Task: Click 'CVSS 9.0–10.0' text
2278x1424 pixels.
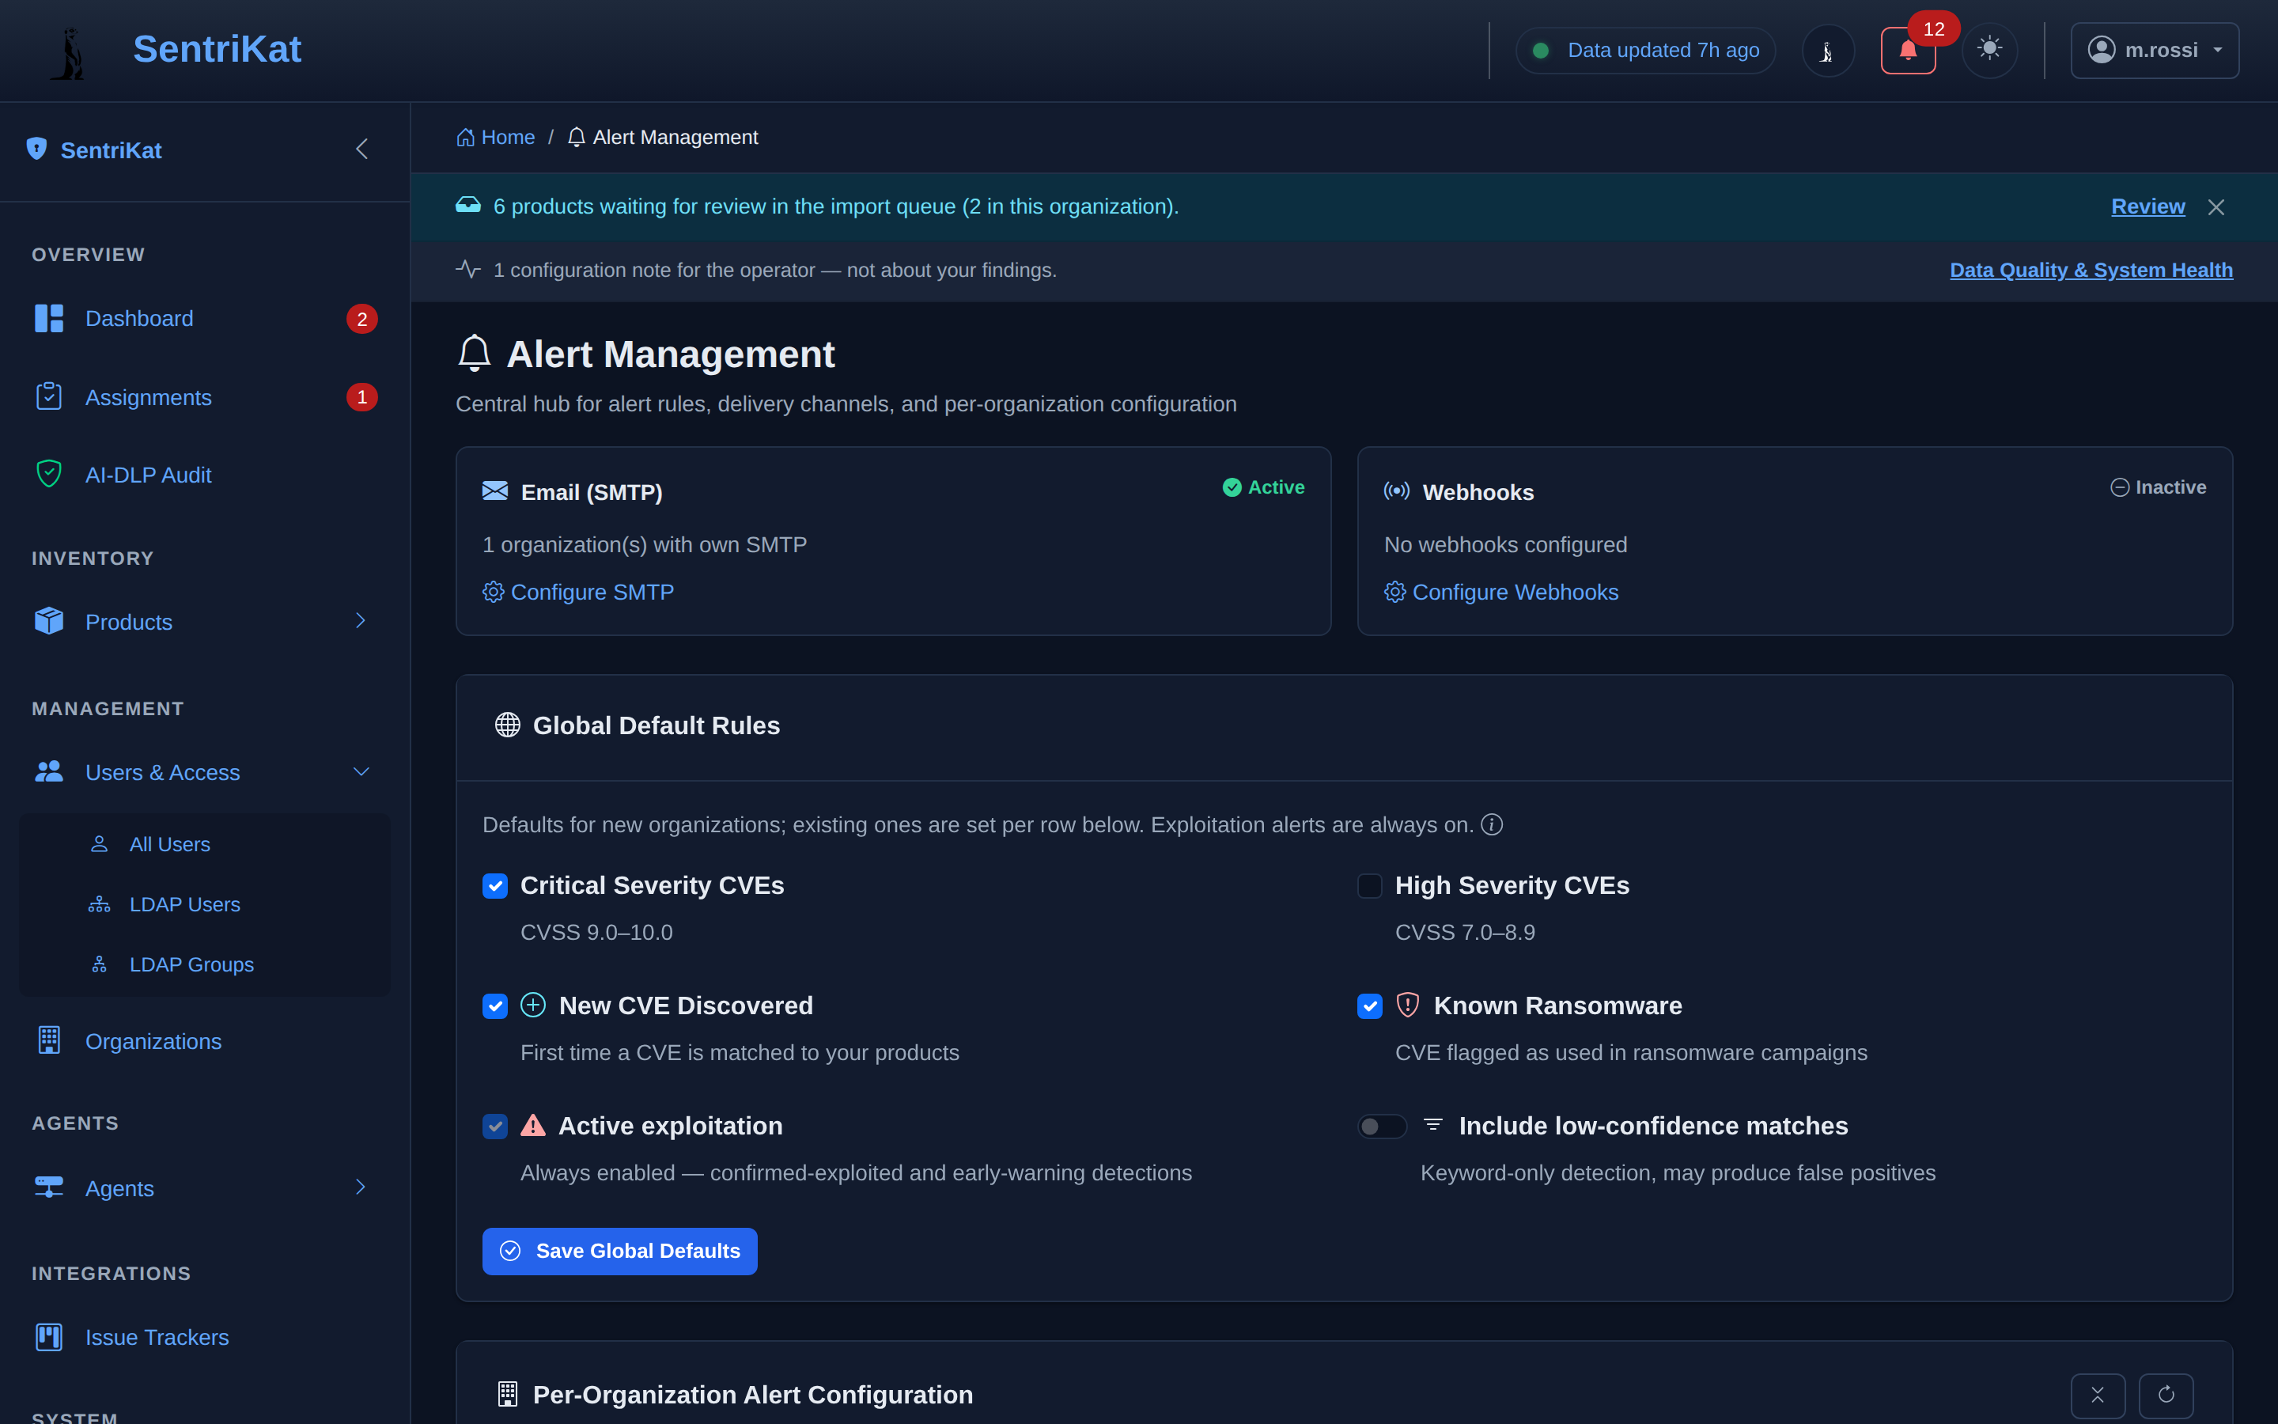Action: click(x=597, y=933)
